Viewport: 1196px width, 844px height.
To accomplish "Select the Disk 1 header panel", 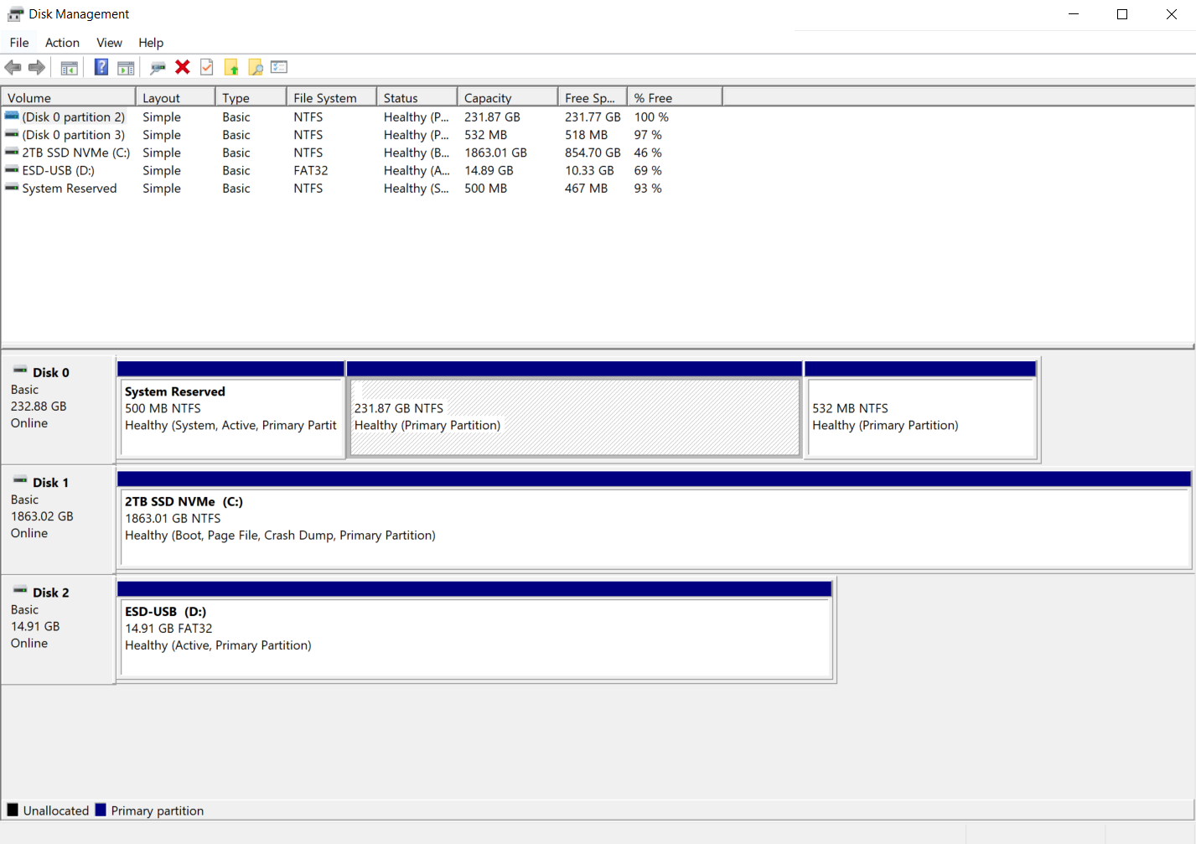I will coord(58,520).
